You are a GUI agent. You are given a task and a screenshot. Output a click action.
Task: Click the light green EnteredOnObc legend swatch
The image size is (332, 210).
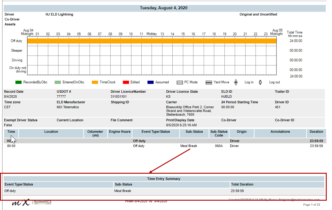coord(58,82)
